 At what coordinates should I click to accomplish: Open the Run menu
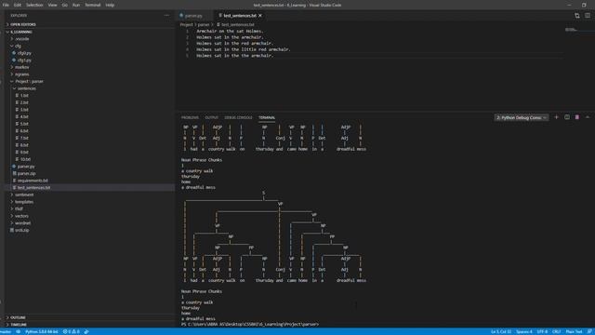click(76, 5)
